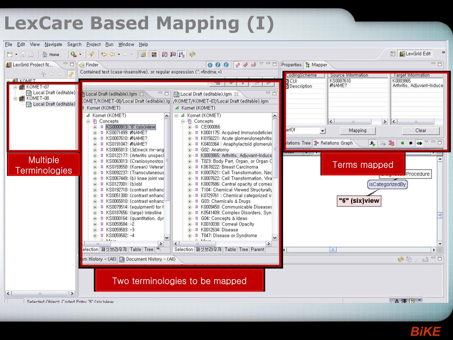Open the partOf association dropdown

click(323, 131)
